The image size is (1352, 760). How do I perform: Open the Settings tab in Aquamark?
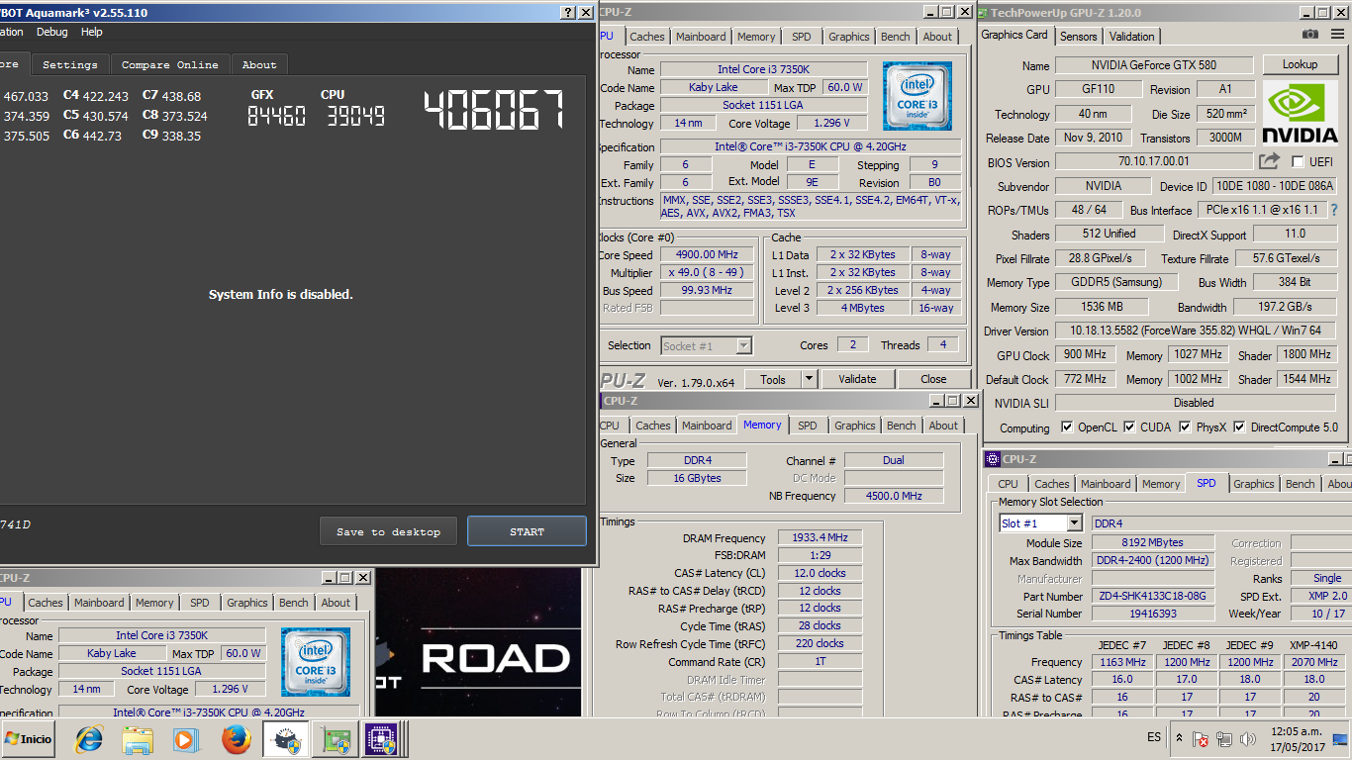[x=70, y=64]
